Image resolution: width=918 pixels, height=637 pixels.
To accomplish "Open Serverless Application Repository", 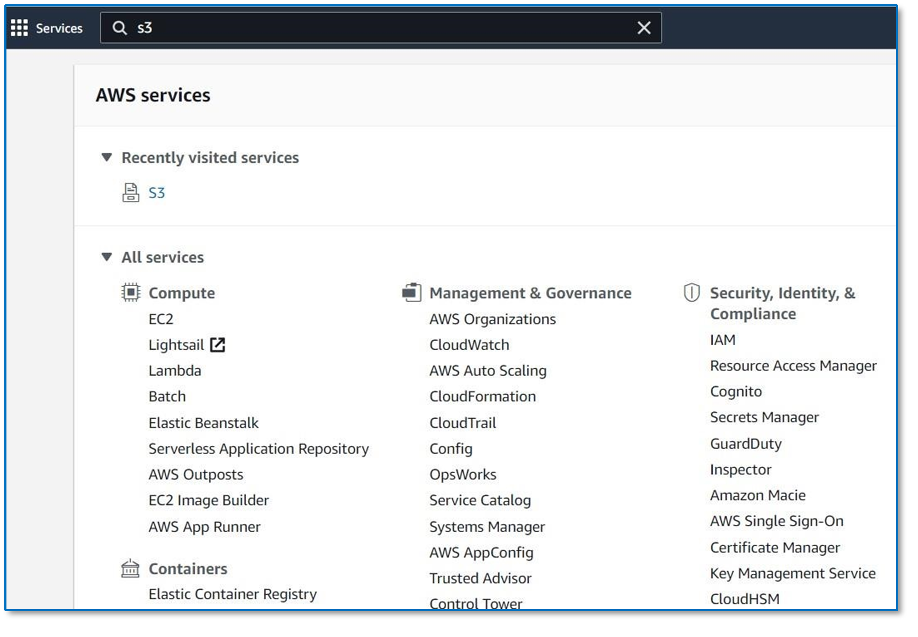I will [x=259, y=449].
